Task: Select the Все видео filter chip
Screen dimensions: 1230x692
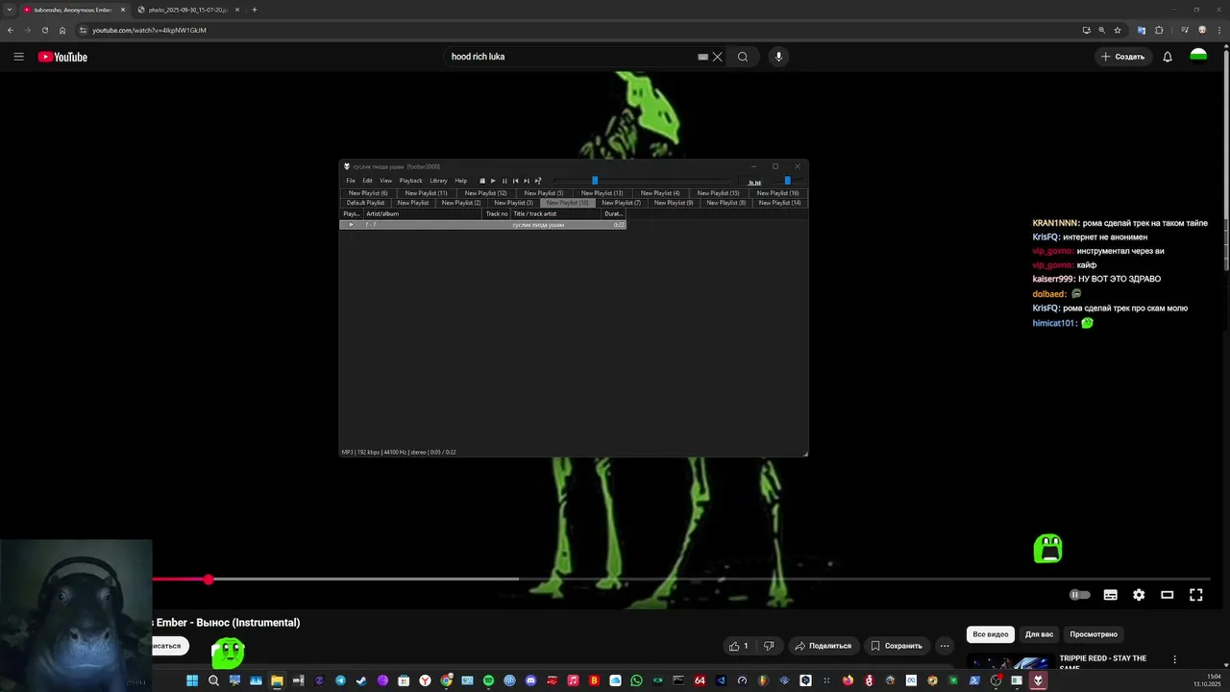Action: (x=991, y=634)
